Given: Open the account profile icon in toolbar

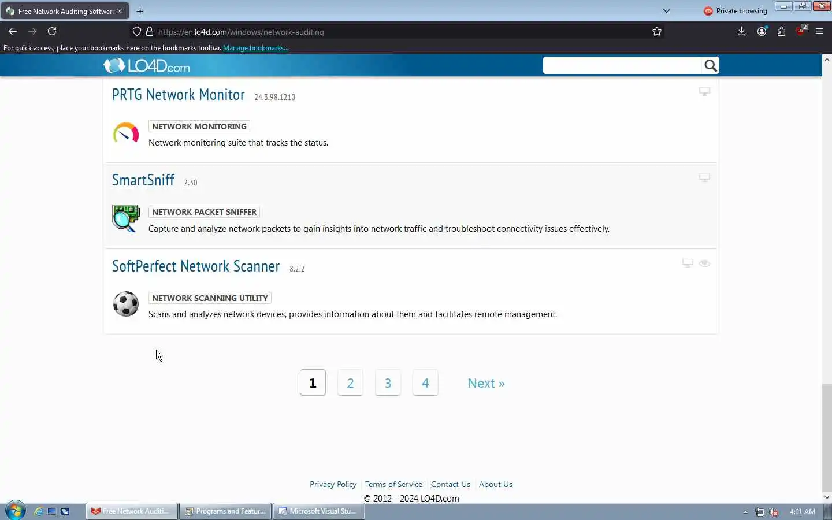Looking at the screenshot, I should [762, 31].
